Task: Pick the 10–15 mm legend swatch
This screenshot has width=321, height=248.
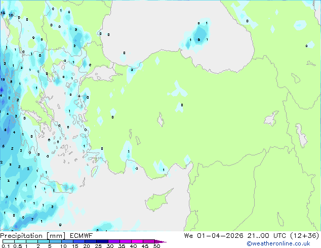Action: (x=67, y=241)
